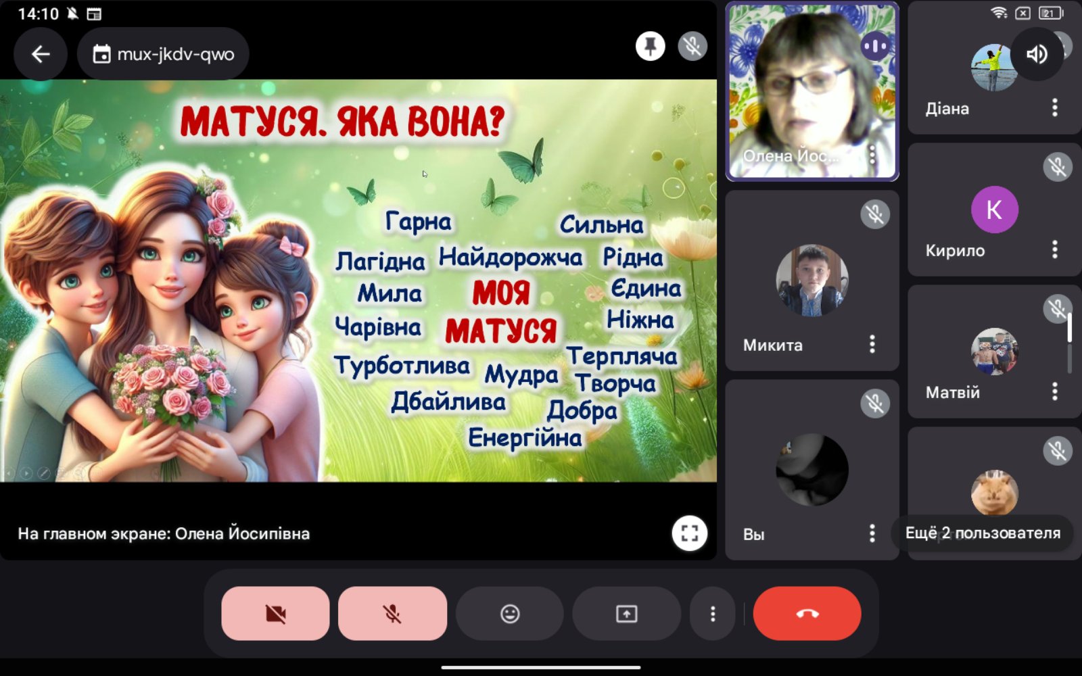Click the name label 'Кирило'
The width and height of the screenshot is (1082, 676).
click(955, 250)
